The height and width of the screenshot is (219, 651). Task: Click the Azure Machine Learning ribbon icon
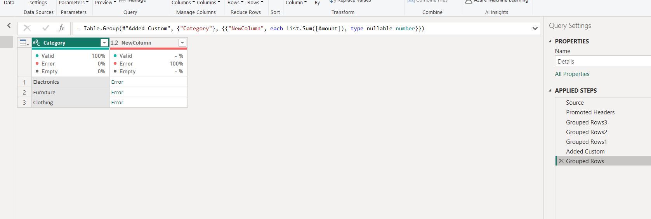[x=469, y=2]
